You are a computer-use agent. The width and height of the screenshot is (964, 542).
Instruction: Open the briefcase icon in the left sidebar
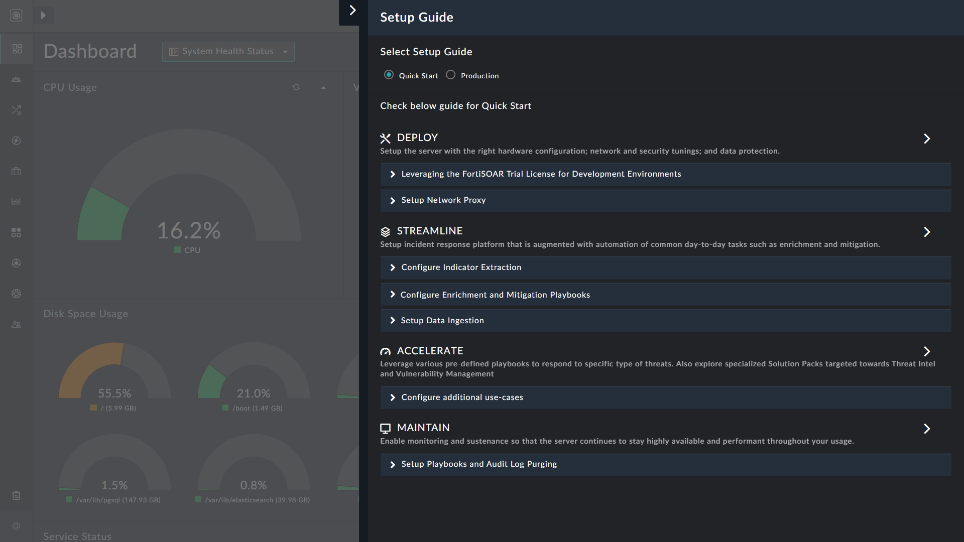pyautogui.click(x=17, y=171)
